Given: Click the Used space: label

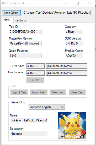Looking at the screenshot, I should [16, 72].
